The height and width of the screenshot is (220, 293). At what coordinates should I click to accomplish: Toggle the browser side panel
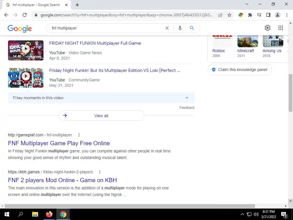[268, 15]
